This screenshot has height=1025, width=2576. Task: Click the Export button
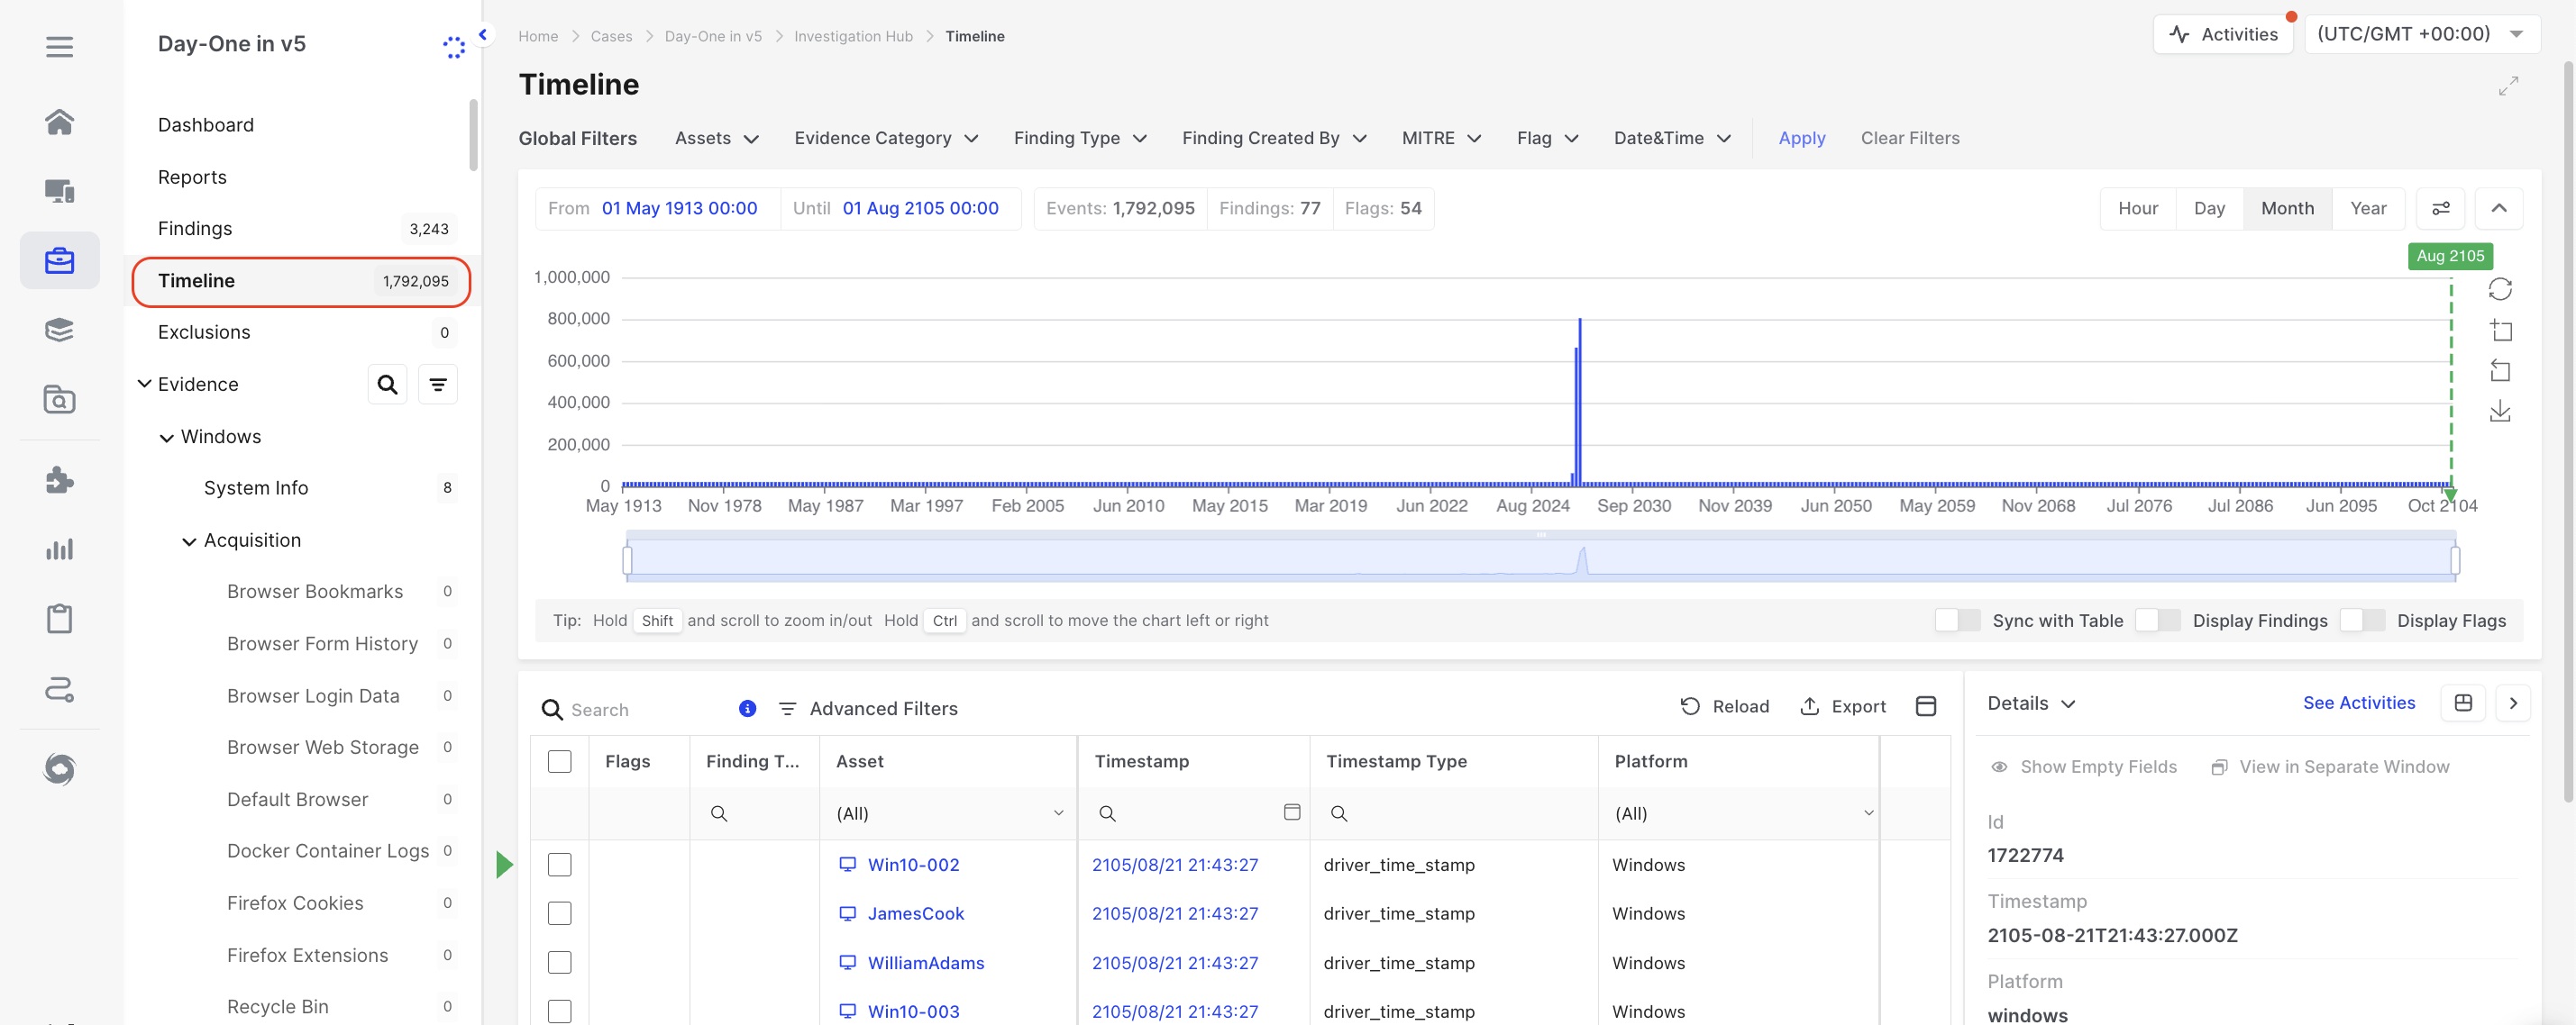click(x=1843, y=706)
